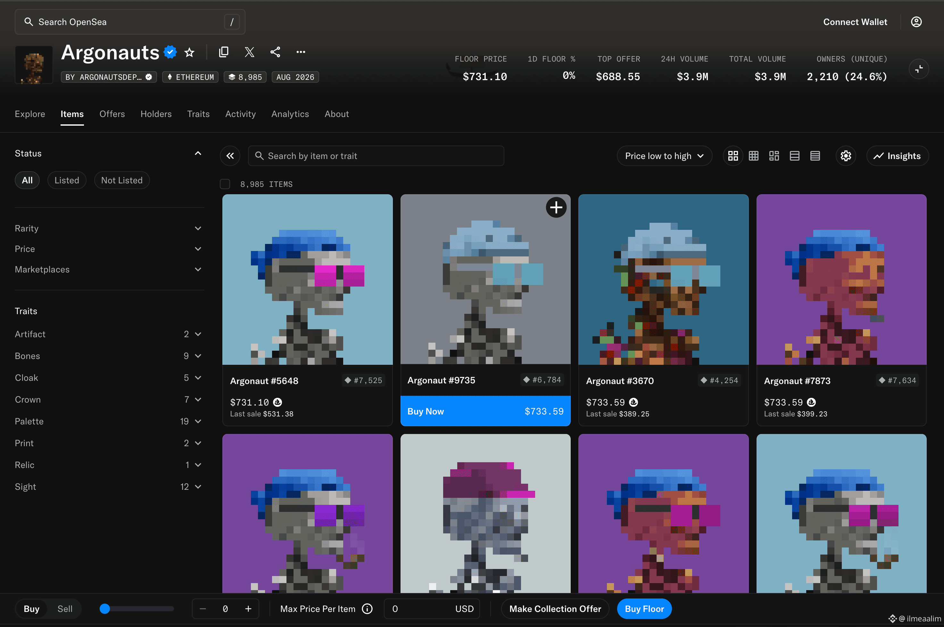Expand the Sight trait
The image size is (944, 627).
(108, 487)
